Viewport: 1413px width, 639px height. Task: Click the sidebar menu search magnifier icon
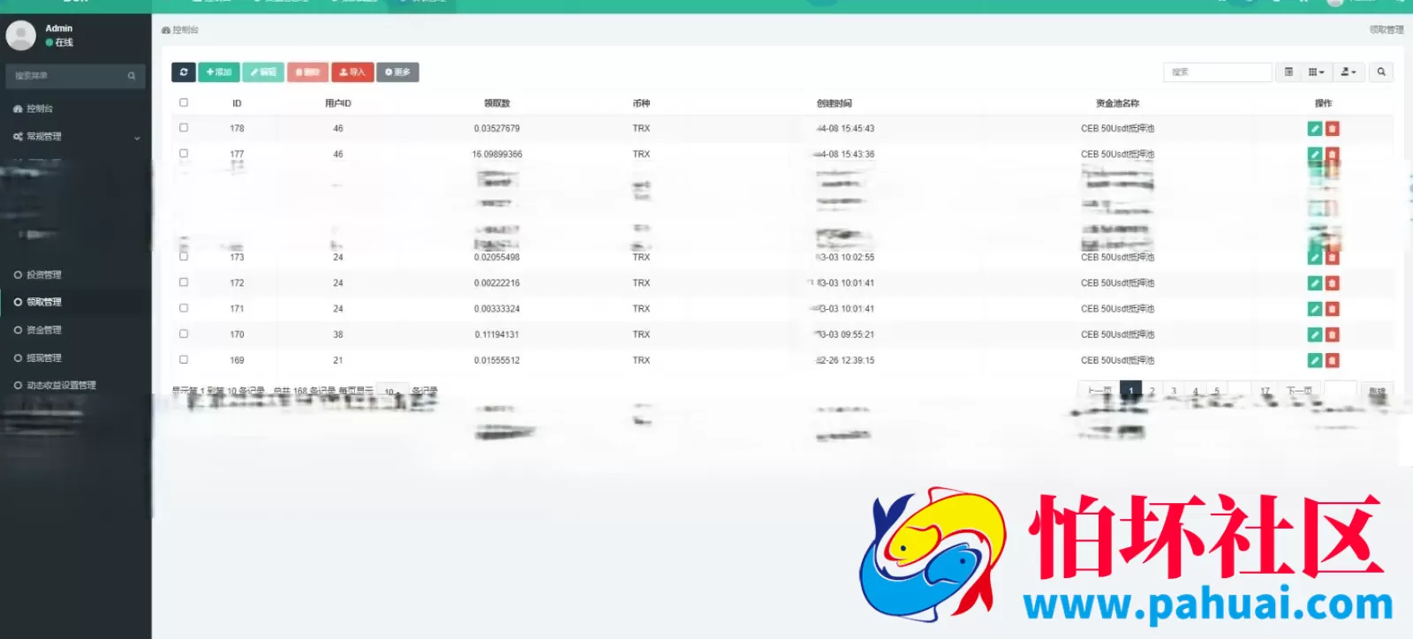point(132,76)
